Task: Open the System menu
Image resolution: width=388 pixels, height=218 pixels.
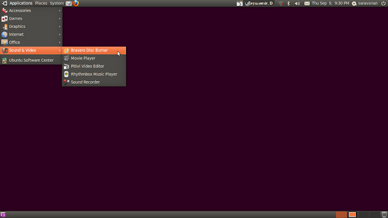Action: coord(56,3)
